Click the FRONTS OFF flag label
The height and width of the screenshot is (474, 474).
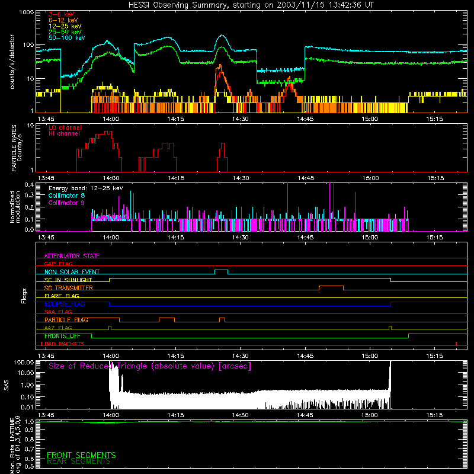click(62, 336)
